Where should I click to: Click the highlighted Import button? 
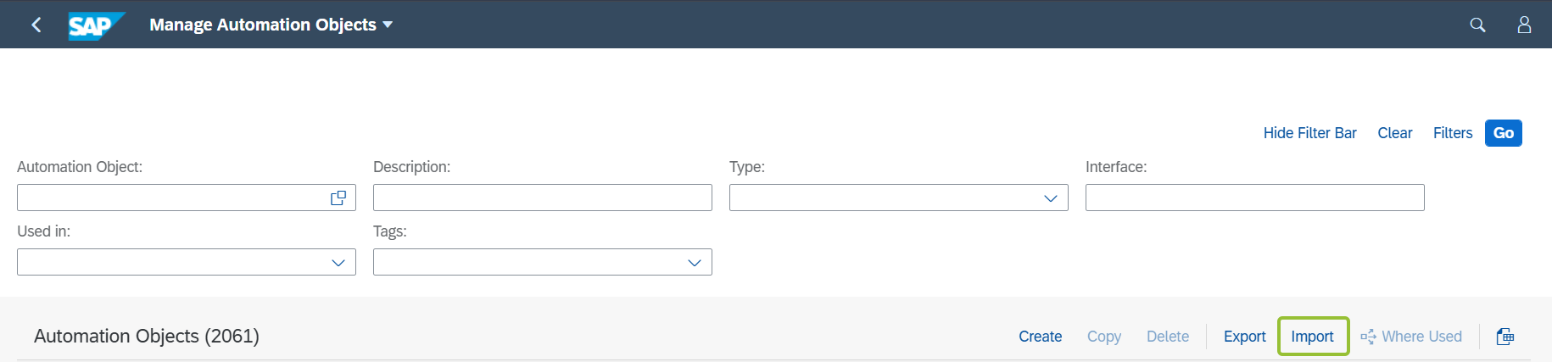pyautogui.click(x=1313, y=337)
